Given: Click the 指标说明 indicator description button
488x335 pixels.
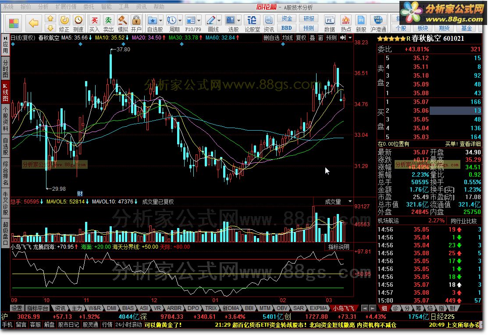Looking at the screenshot, I should tap(338, 247).
